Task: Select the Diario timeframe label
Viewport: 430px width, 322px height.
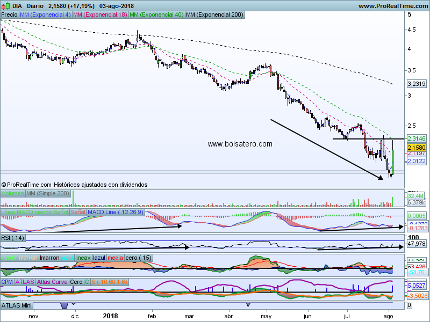Action: pyautogui.click(x=35, y=6)
